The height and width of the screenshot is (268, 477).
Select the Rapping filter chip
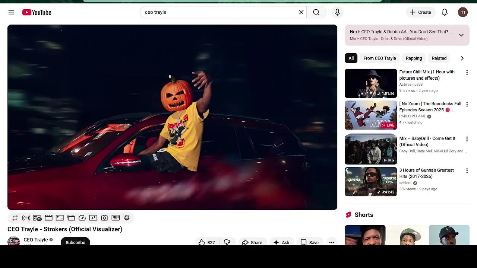414,58
